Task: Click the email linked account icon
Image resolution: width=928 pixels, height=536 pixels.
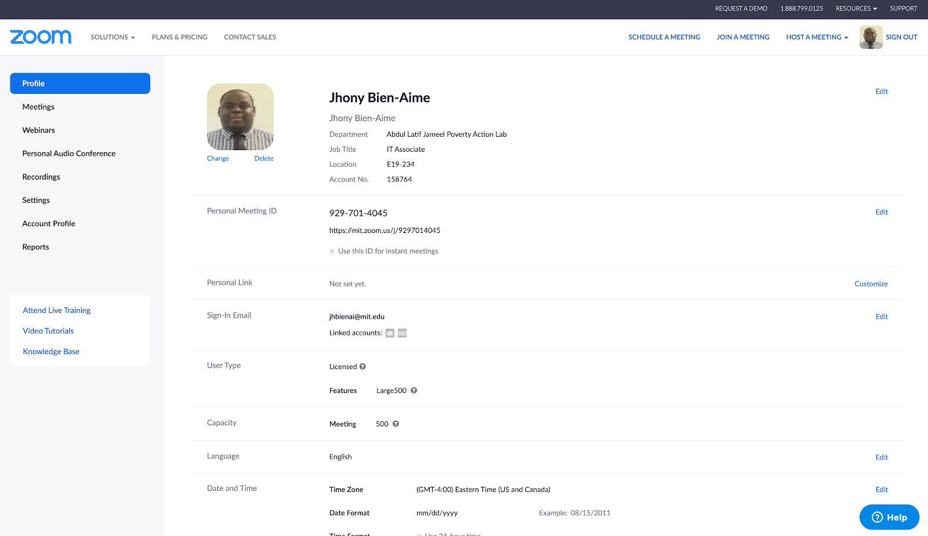Action: click(x=390, y=333)
